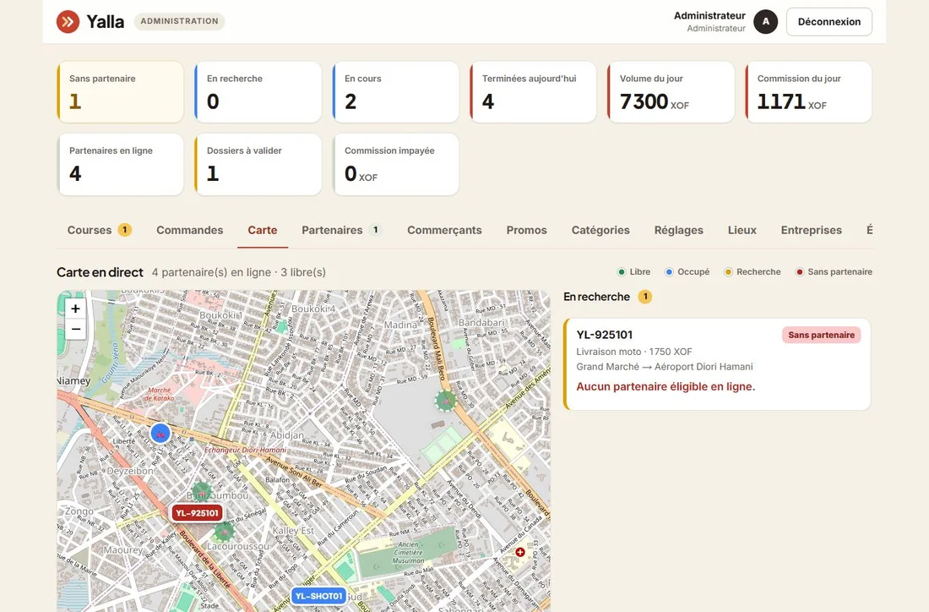Click the Sans partenaire stat card
This screenshot has width=929, height=612.
pyautogui.click(x=120, y=92)
